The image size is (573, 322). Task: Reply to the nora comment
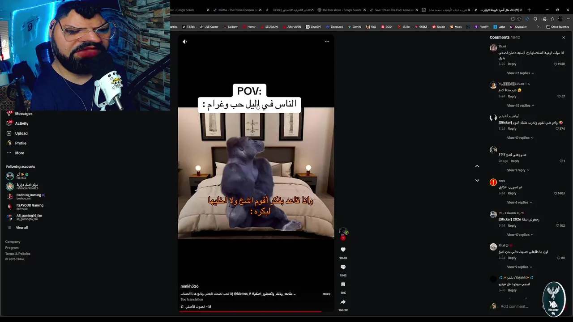512,193
